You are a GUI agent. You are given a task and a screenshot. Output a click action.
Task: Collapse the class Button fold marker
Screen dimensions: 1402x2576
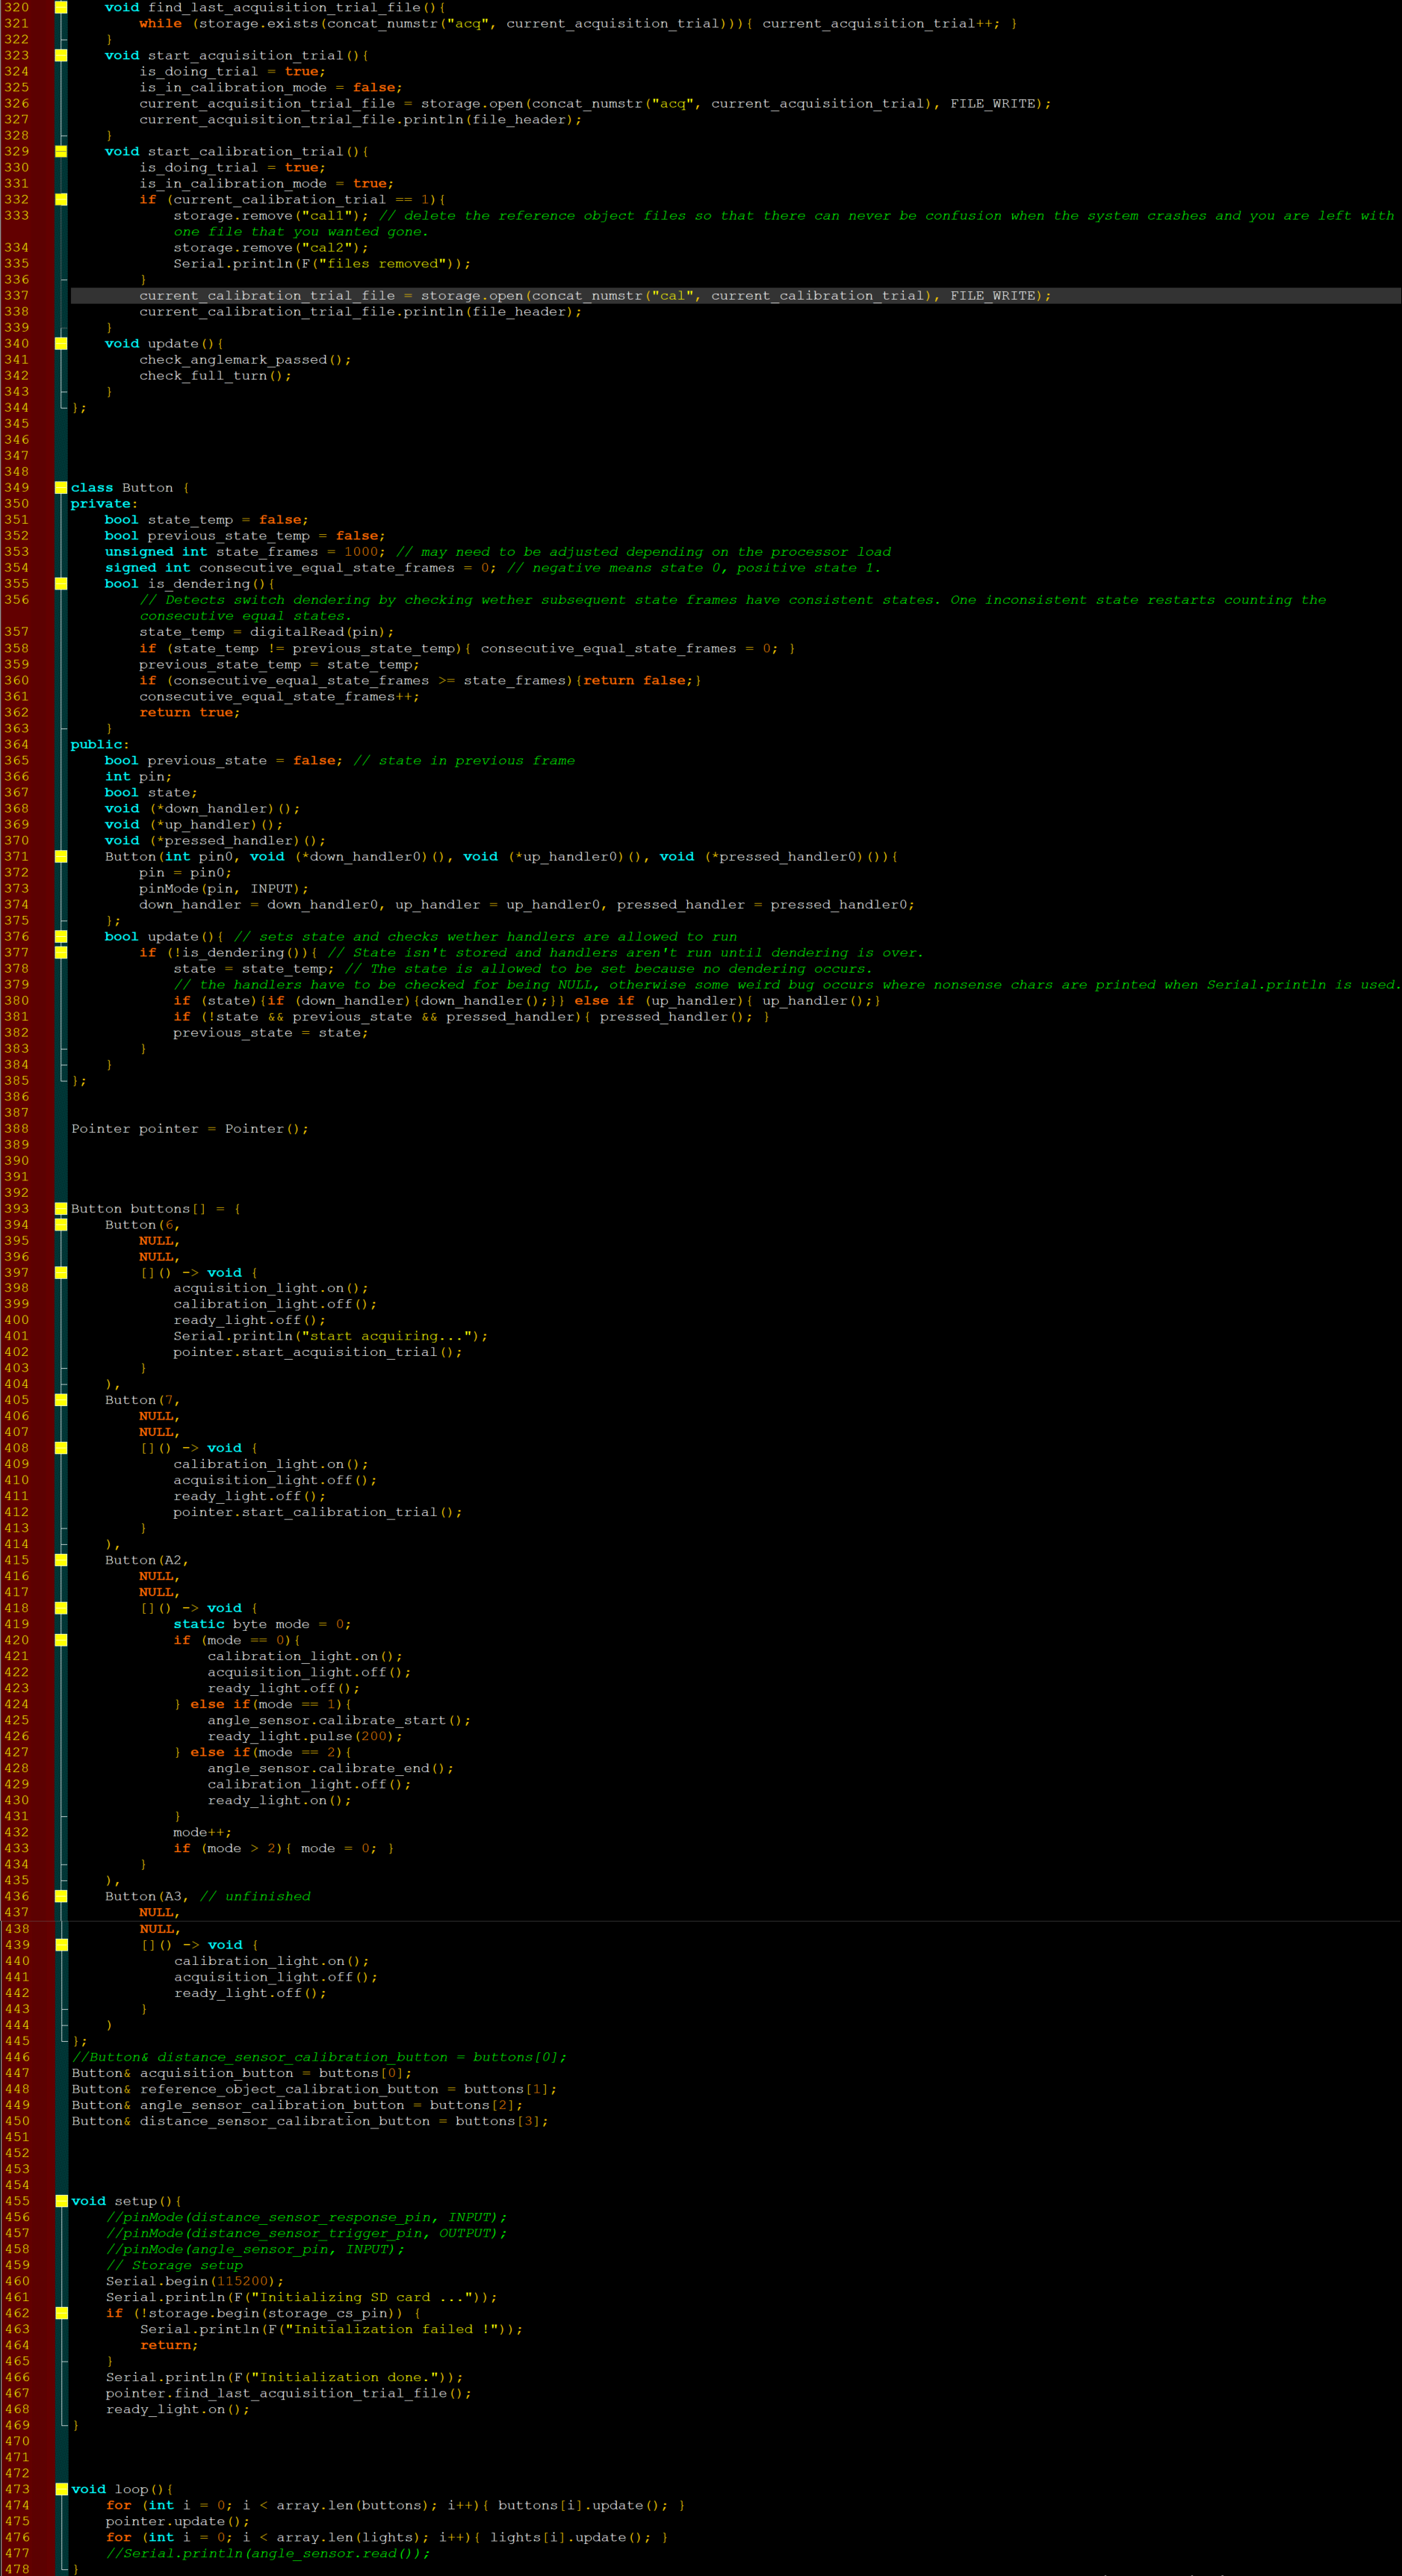(61, 488)
